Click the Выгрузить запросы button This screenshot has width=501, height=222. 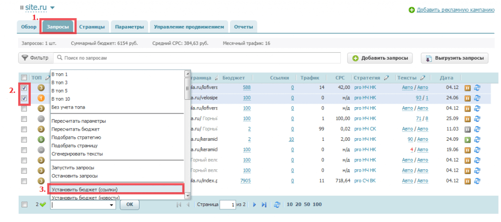(x=455, y=59)
